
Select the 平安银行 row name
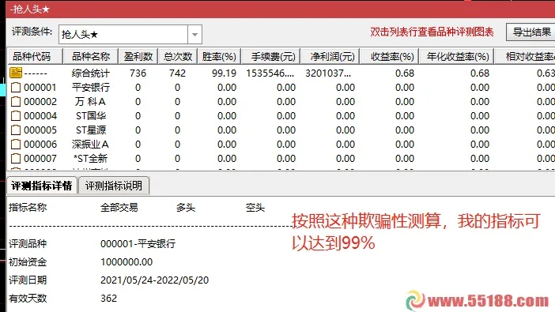[x=91, y=88]
